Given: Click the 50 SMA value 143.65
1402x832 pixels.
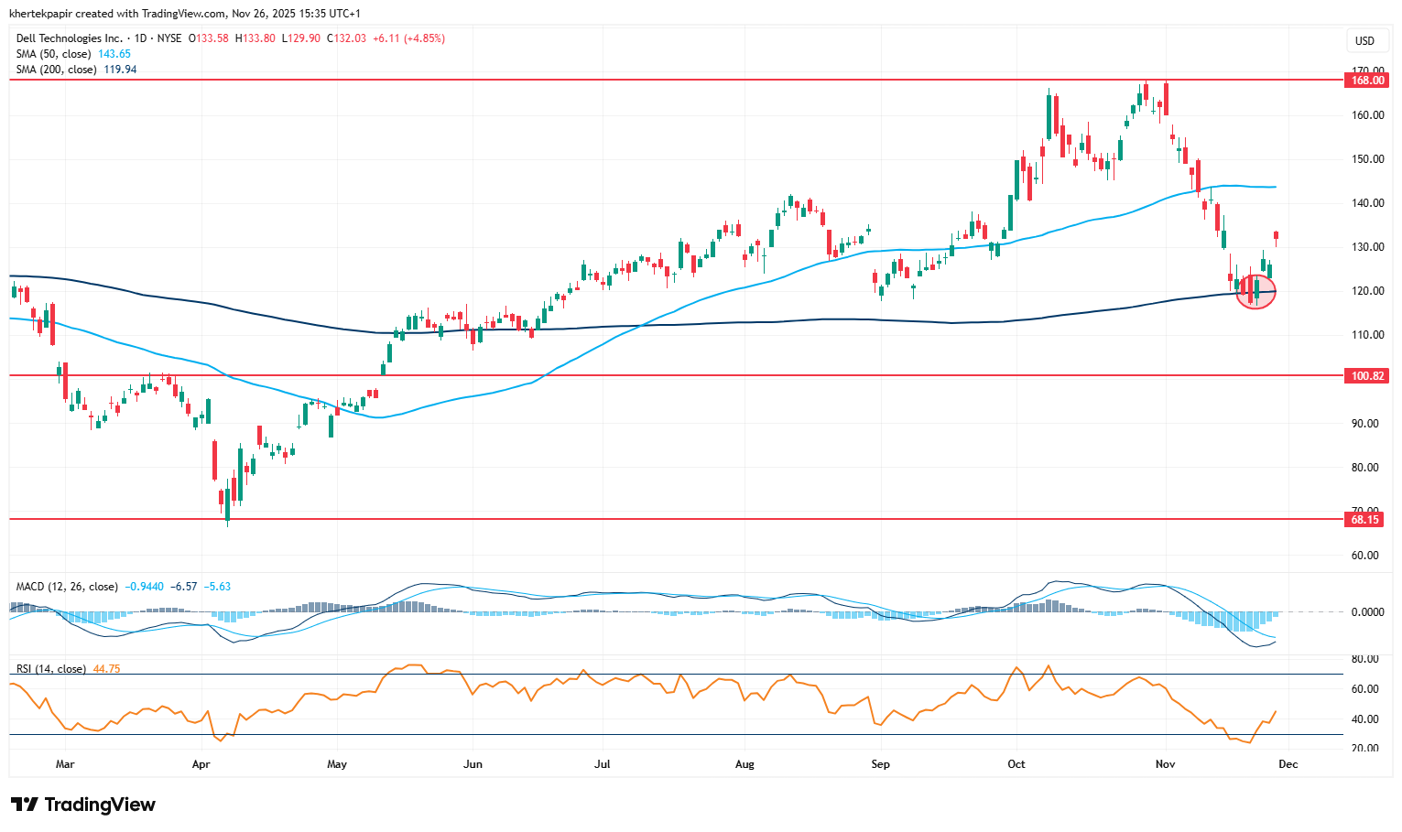Looking at the screenshot, I should click(x=114, y=54).
